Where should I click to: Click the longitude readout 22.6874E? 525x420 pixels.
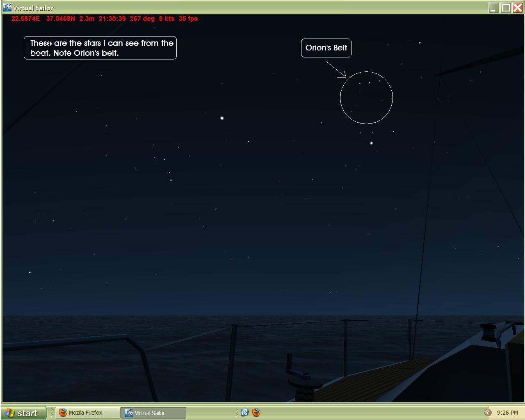(26, 18)
